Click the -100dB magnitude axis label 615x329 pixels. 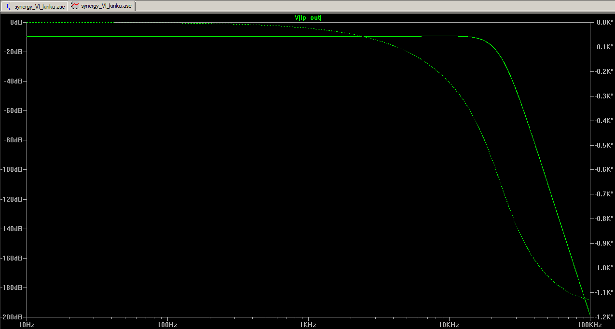click(x=13, y=169)
